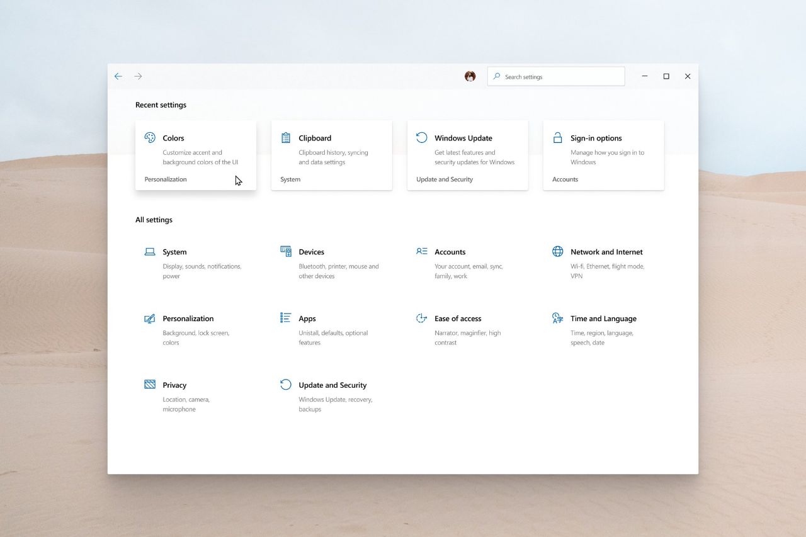Image resolution: width=806 pixels, height=537 pixels.
Task: Click 'Personalization' label on Colors card
Action: coord(166,179)
